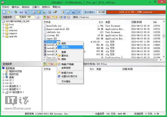
Task: Open the dropdown arrow beside Open icon
Action: pos(12,12)
